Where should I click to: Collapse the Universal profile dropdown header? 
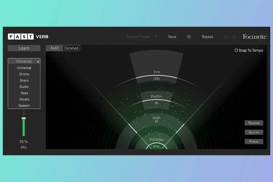(24, 61)
